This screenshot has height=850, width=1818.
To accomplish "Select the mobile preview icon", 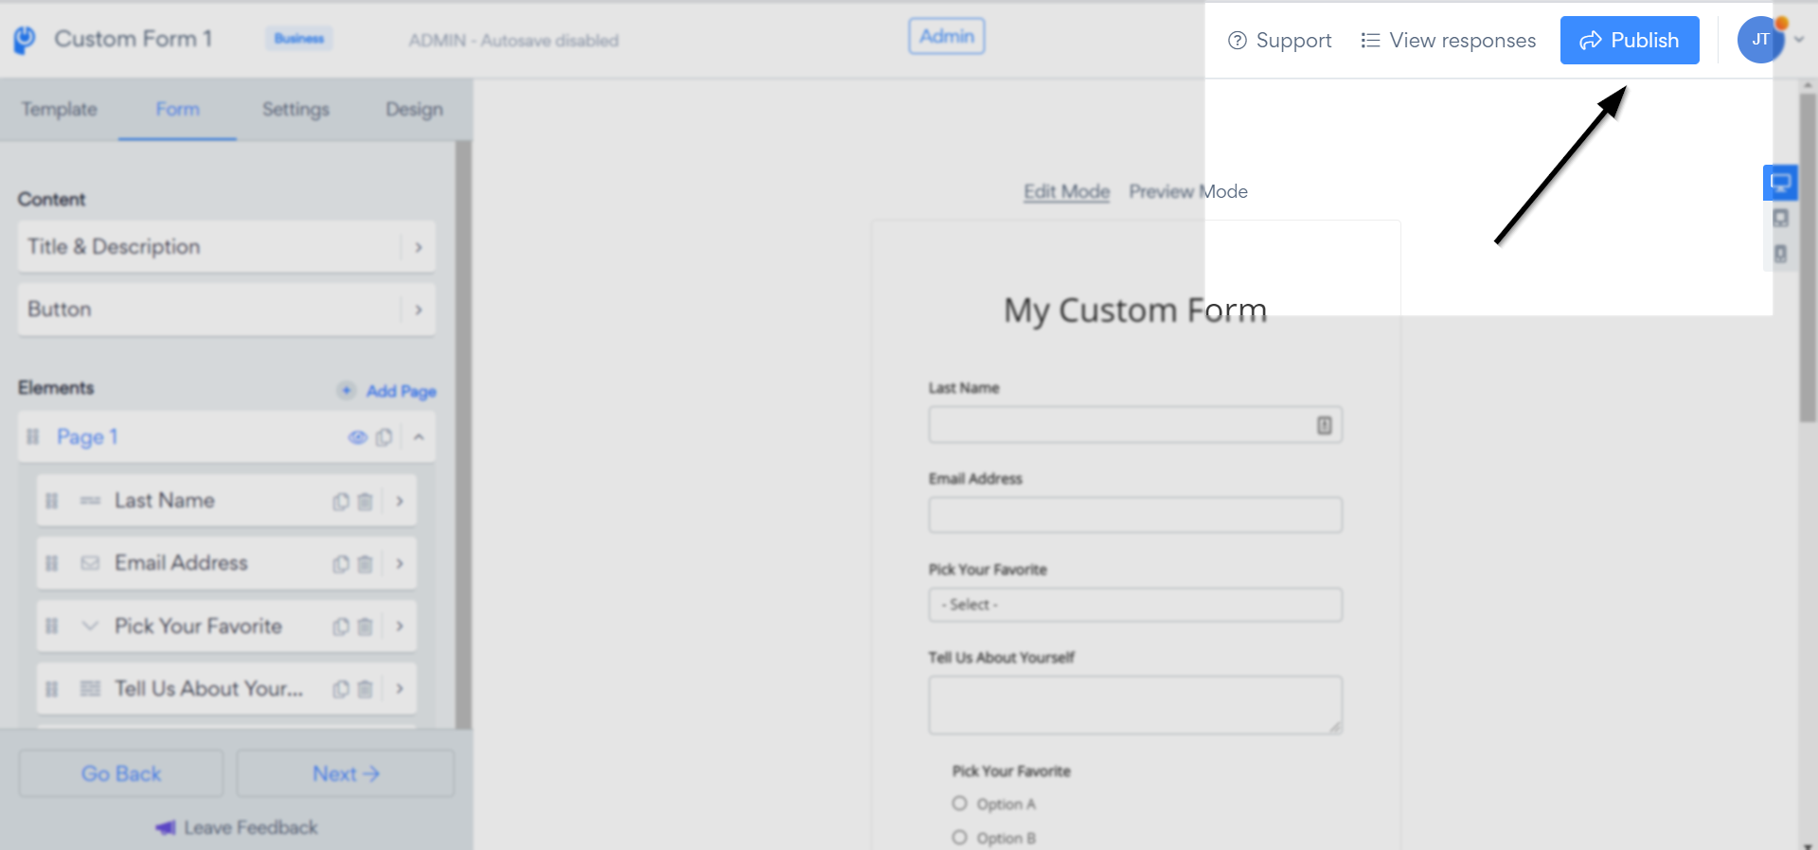I will (x=1780, y=254).
